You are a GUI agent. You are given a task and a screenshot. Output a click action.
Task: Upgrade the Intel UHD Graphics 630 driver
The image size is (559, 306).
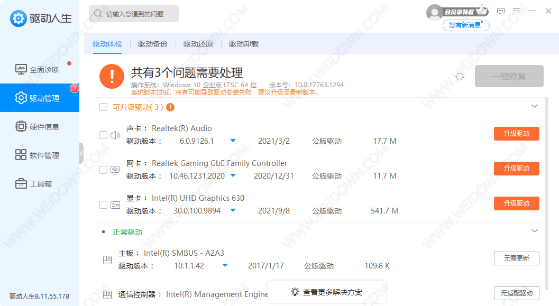[x=517, y=203]
